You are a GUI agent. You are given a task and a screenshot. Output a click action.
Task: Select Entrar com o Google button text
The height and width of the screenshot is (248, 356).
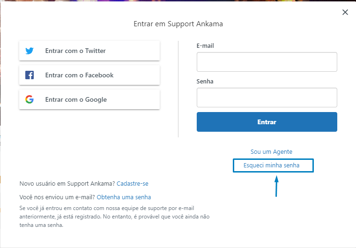tap(76, 99)
